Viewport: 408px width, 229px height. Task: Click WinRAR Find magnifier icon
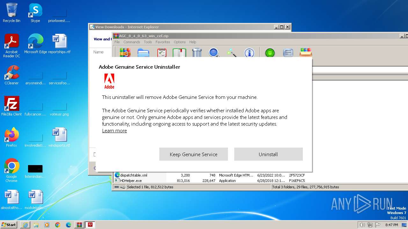pyautogui.click(x=214, y=52)
